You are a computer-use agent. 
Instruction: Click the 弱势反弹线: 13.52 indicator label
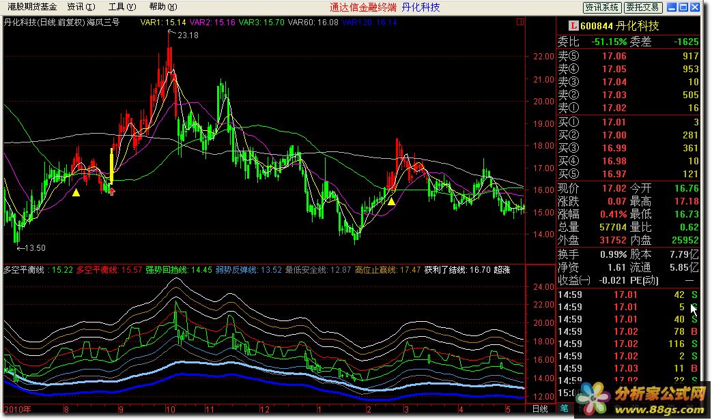click(x=248, y=270)
